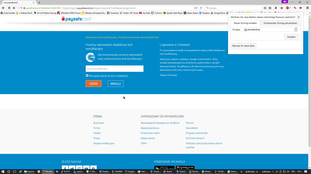Switch to 'Neuen Eintrag erstellen' tab
The width and height of the screenshot is (311, 174).
[x=245, y=23]
